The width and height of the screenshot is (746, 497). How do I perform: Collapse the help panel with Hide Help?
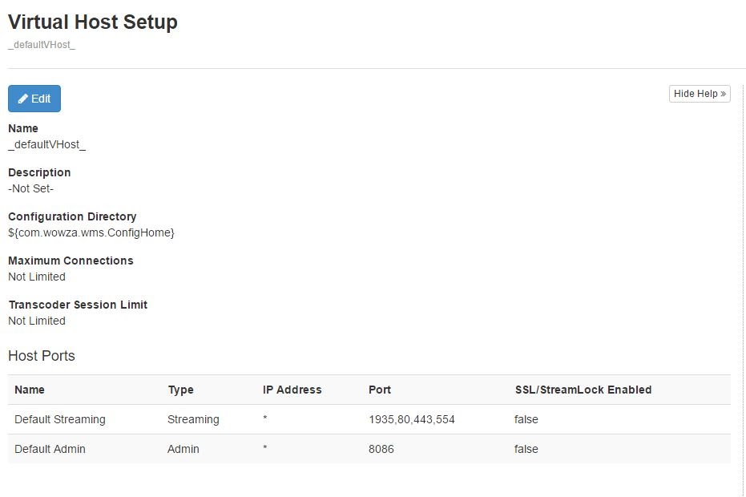point(700,94)
